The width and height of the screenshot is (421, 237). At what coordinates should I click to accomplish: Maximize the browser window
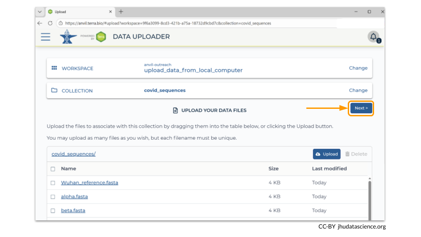coord(369,12)
